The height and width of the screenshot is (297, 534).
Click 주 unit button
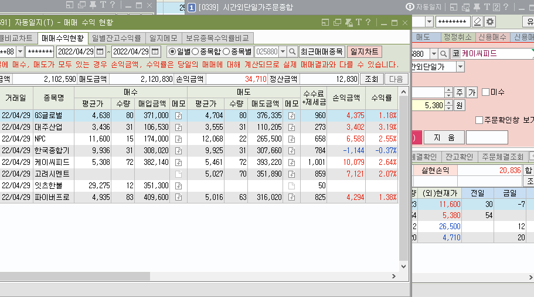click(460, 92)
